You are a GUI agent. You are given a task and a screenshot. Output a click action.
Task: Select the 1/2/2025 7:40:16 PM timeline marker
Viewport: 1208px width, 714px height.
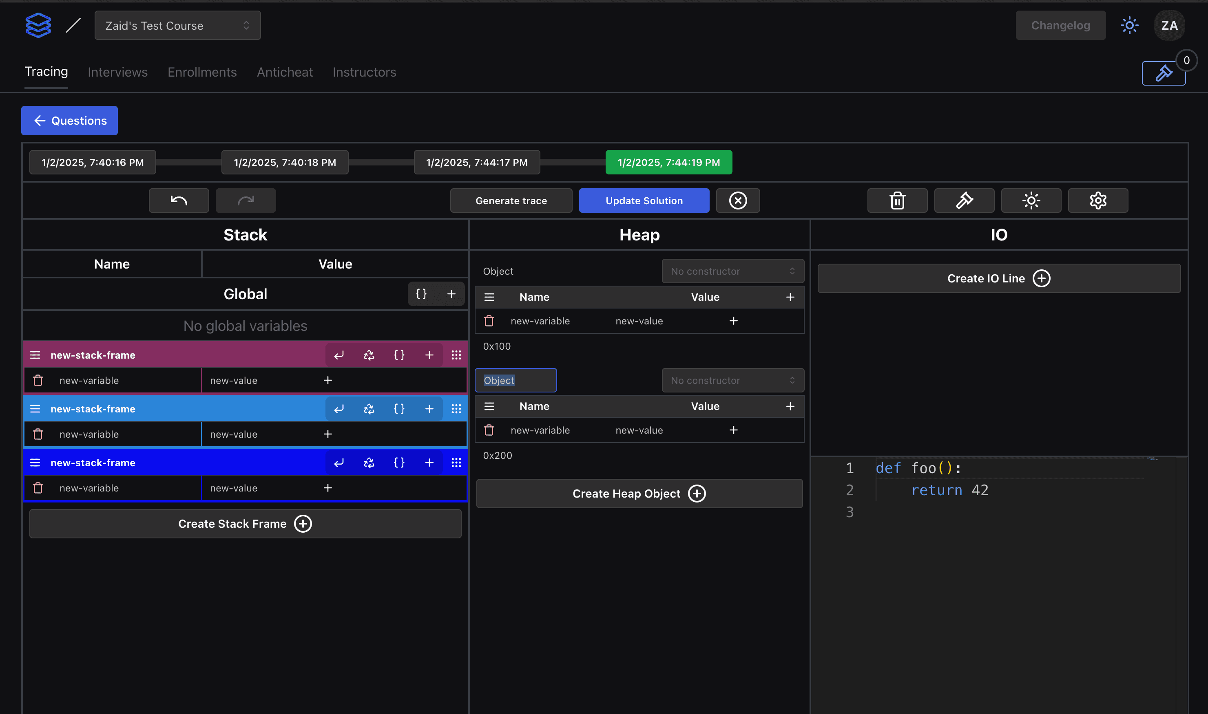[x=92, y=162]
